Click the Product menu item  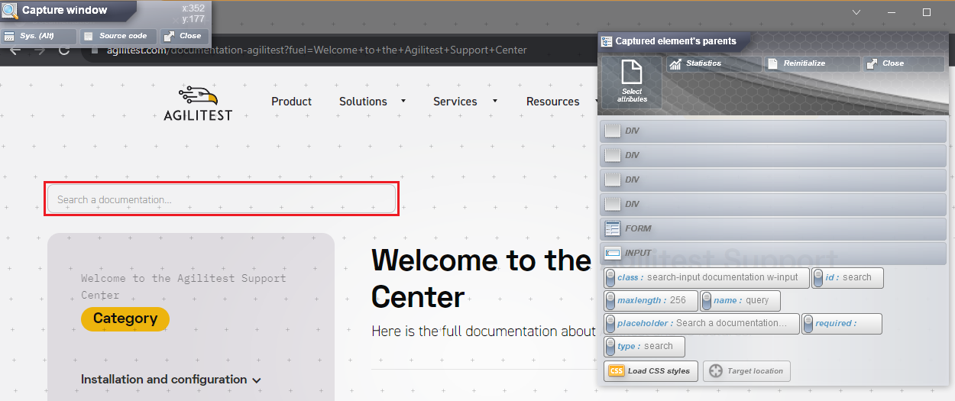291,102
